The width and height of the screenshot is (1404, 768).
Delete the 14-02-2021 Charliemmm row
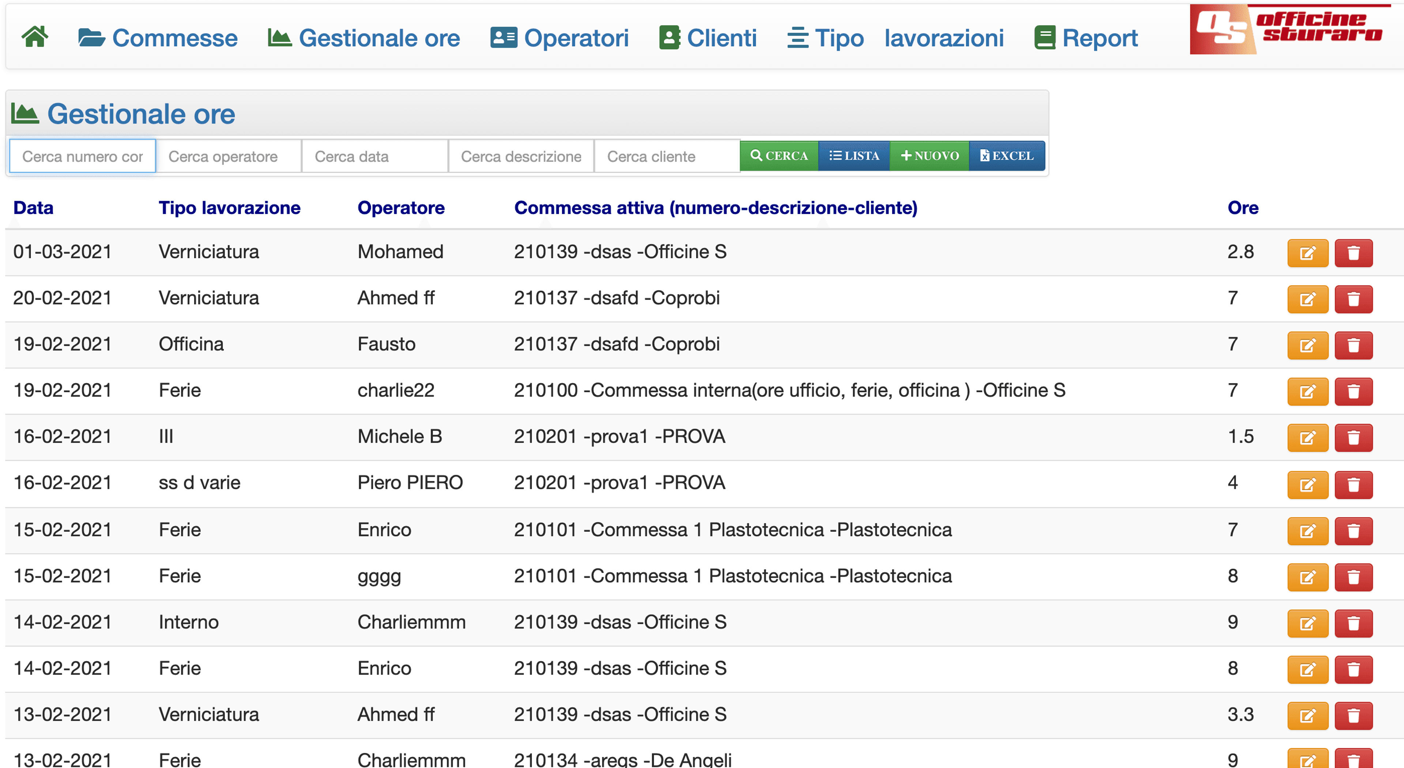(1353, 623)
